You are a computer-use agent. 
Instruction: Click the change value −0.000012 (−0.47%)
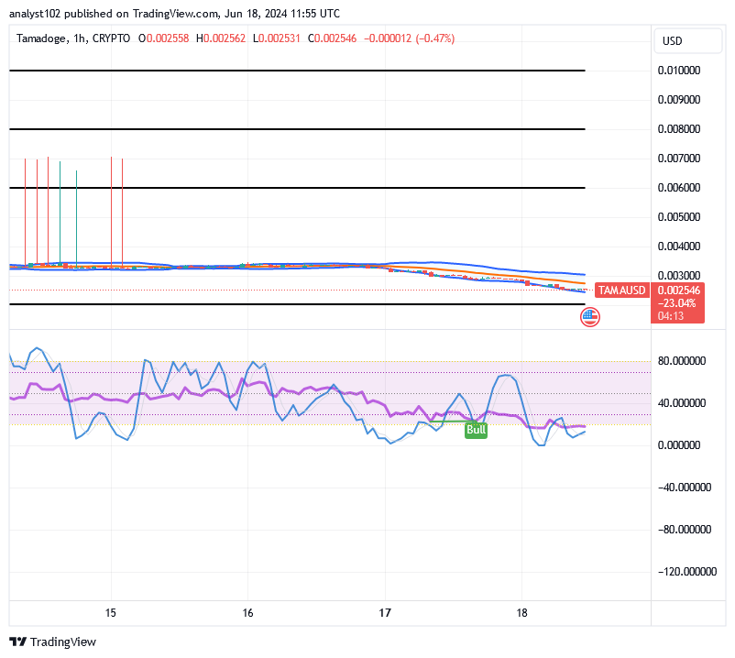pos(410,38)
